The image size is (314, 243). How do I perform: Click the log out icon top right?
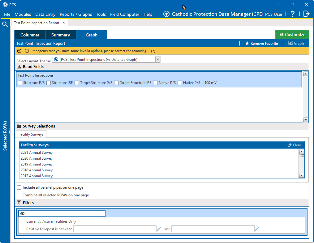pos(306,14)
